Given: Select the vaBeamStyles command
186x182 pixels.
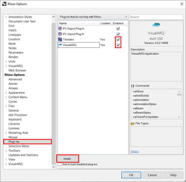Looking at the screenshot, I should (142, 113).
